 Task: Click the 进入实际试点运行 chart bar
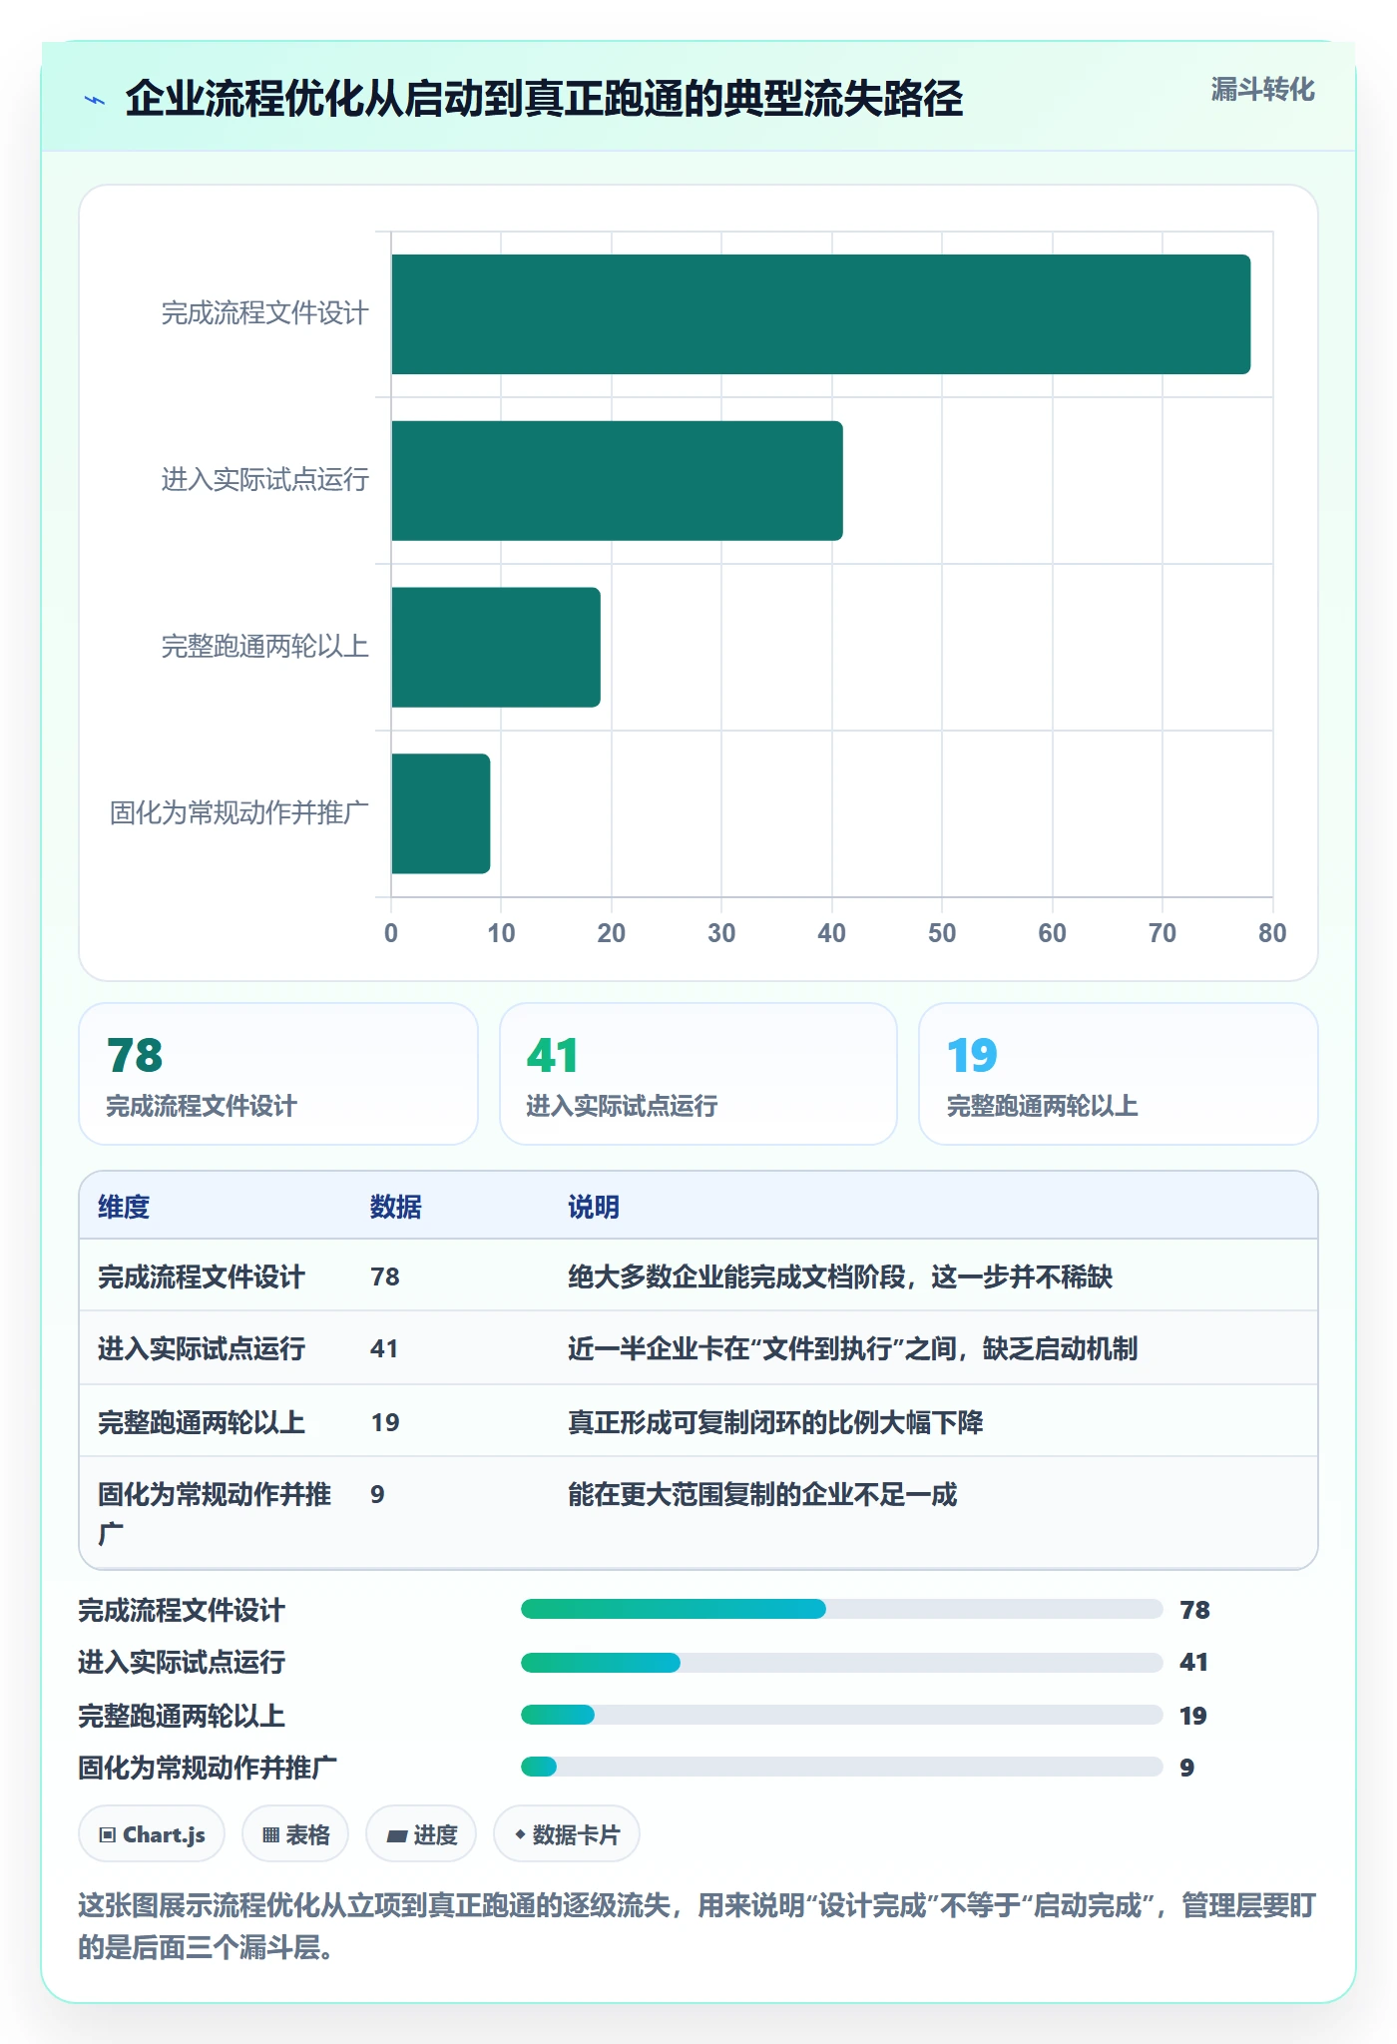pos(617,481)
